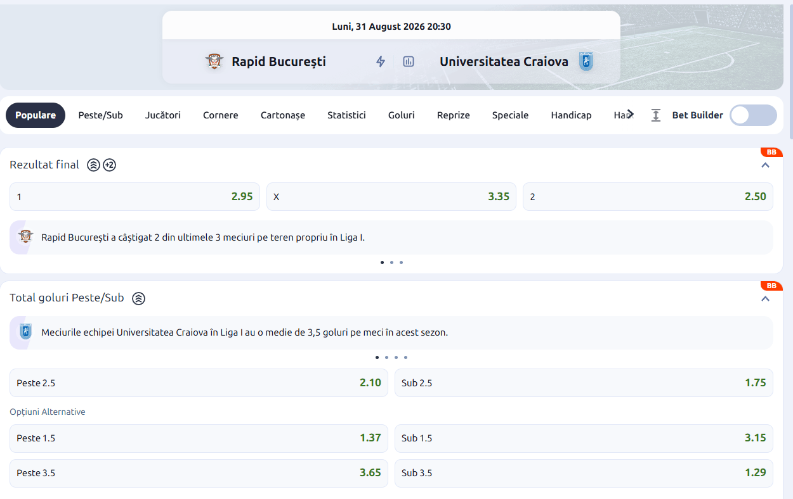This screenshot has height=499, width=793.
Task: Open the Jucători tab
Action: tap(163, 115)
